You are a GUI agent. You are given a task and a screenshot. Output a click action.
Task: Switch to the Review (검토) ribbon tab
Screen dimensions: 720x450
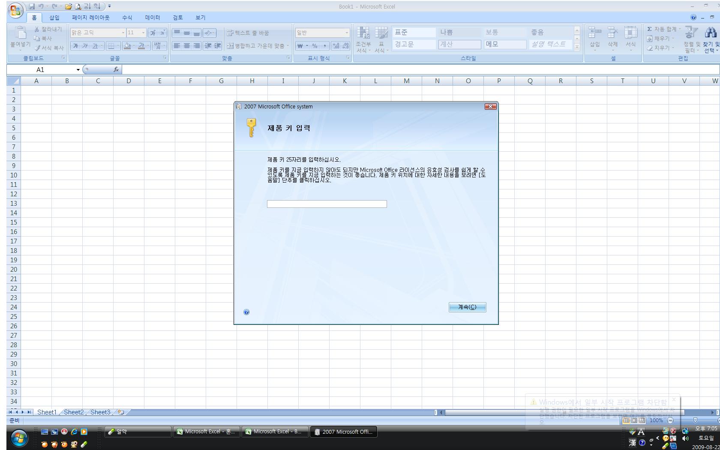coord(178,18)
